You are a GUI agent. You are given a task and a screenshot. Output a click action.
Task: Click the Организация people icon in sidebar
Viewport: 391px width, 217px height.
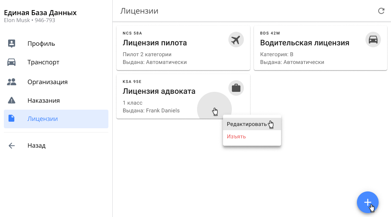(12, 82)
